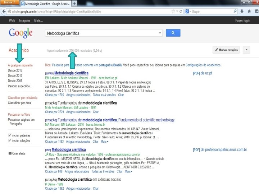Click português (Brasil) in tip
Viewport: 259px width, 194px height.
point(110,65)
